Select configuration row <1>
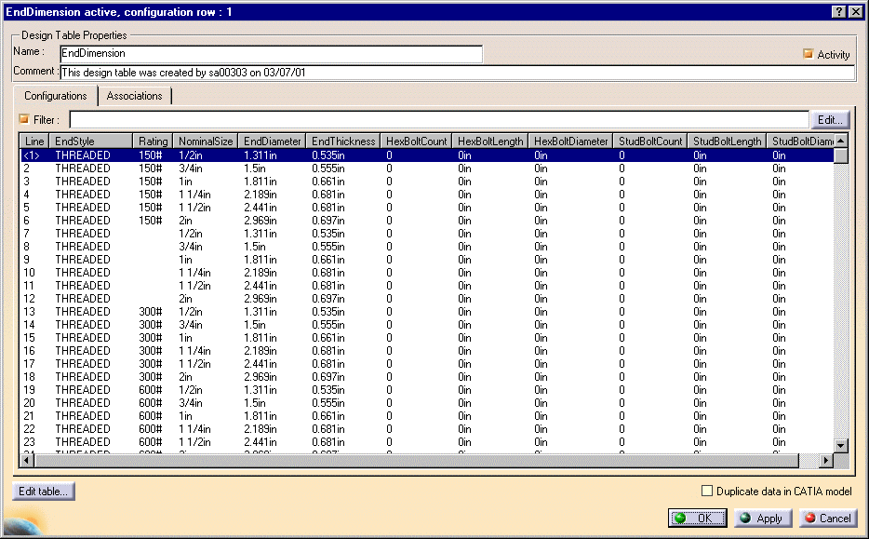Image resolution: width=869 pixels, height=539 pixels. pyautogui.click(x=427, y=155)
